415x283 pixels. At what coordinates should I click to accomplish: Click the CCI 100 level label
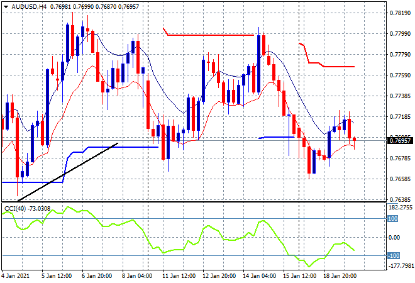[x=393, y=219]
